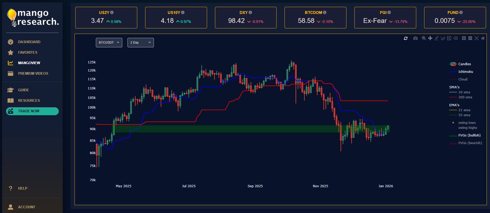This screenshot has height=213, width=490.
Task: Toggle 21 ema in legend
Action: click(x=459, y=110)
